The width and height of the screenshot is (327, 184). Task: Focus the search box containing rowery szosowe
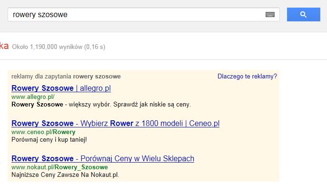144,14
